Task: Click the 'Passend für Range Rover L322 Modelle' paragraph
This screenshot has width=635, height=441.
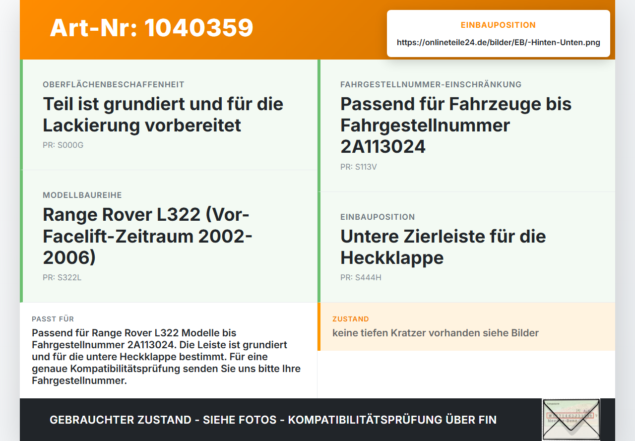Action: tap(166, 356)
